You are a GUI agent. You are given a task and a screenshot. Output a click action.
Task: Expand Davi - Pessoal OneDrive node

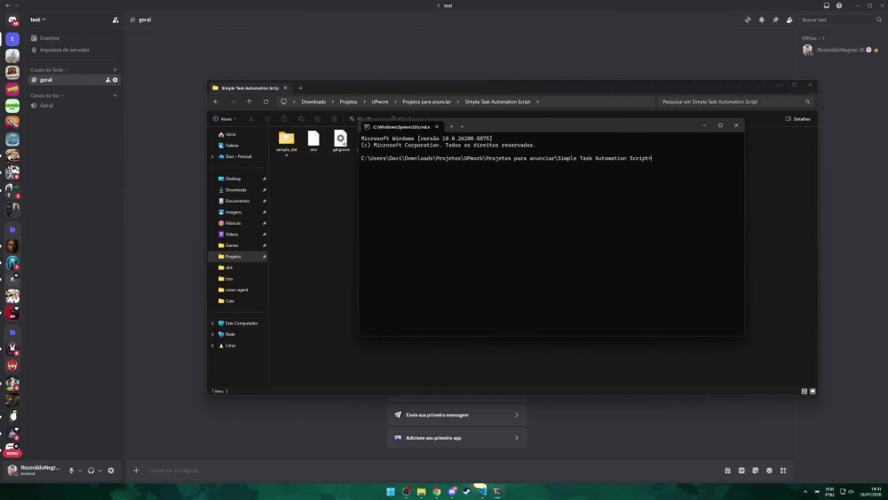[x=212, y=156]
